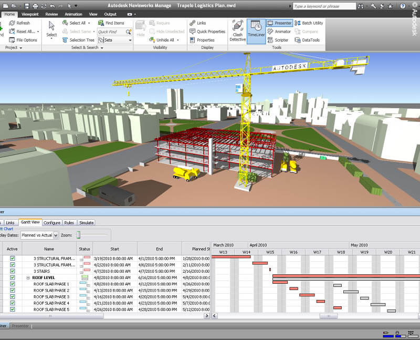Open the Properties window from the ribbon
The image size is (420, 340).
[202, 40]
